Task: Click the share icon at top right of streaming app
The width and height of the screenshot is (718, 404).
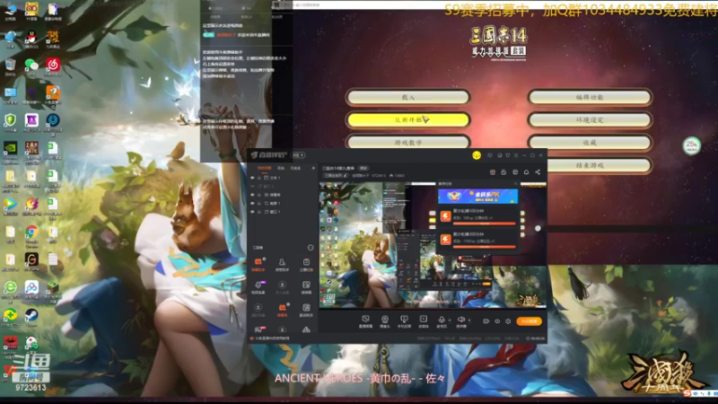Action: click(538, 171)
